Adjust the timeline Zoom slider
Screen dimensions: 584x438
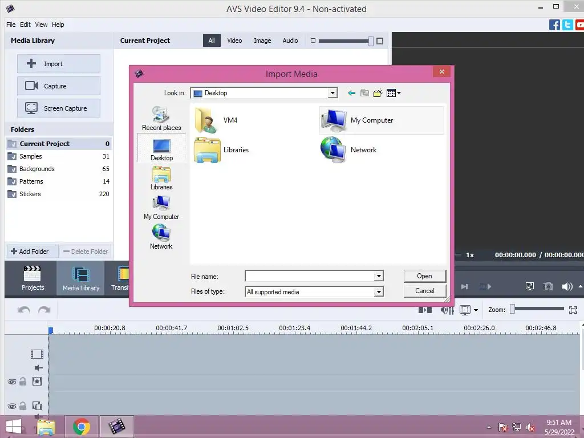(513, 309)
